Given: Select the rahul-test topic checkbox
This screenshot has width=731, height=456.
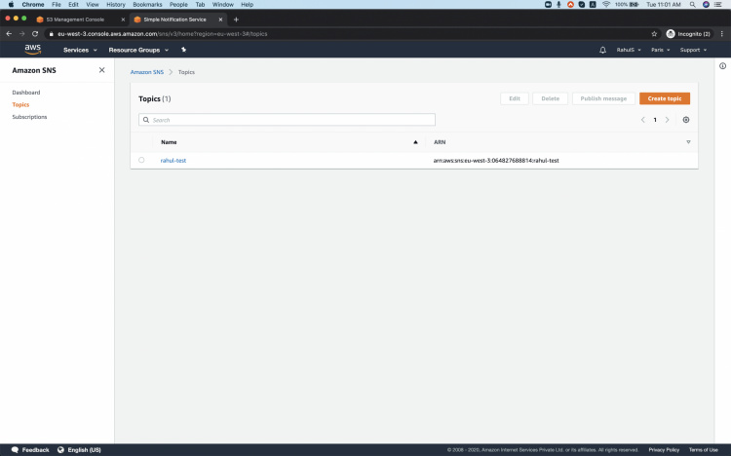Looking at the screenshot, I should coord(141,160).
